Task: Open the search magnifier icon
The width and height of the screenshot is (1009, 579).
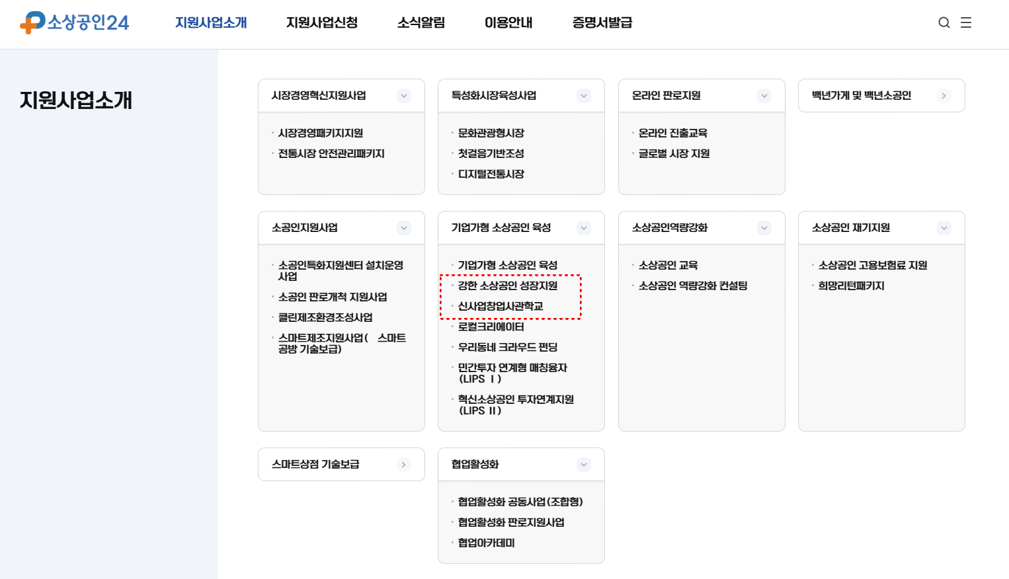Action: 944,22
